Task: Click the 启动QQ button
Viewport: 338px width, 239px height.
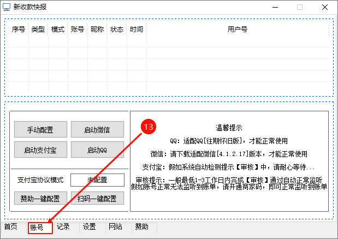Action: tap(97, 150)
